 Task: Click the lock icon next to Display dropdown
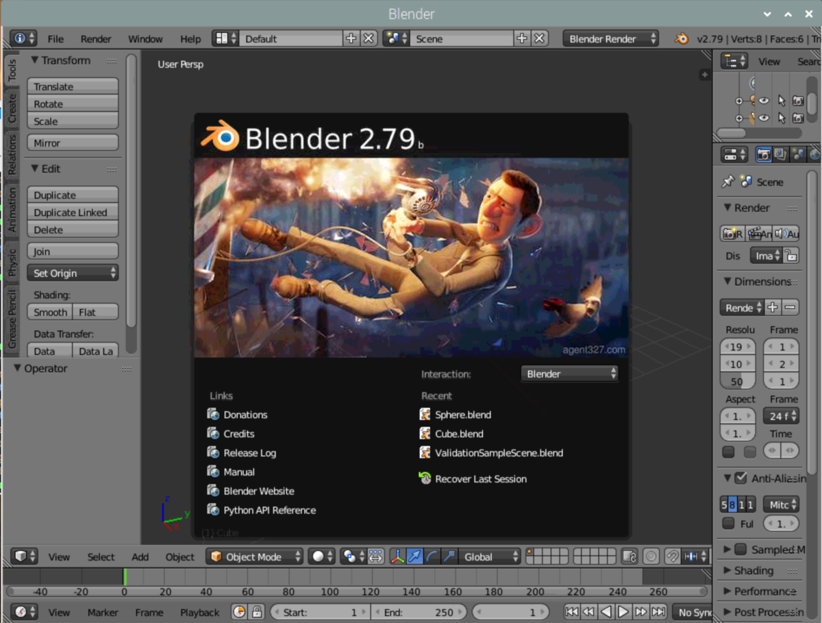[791, 256]
